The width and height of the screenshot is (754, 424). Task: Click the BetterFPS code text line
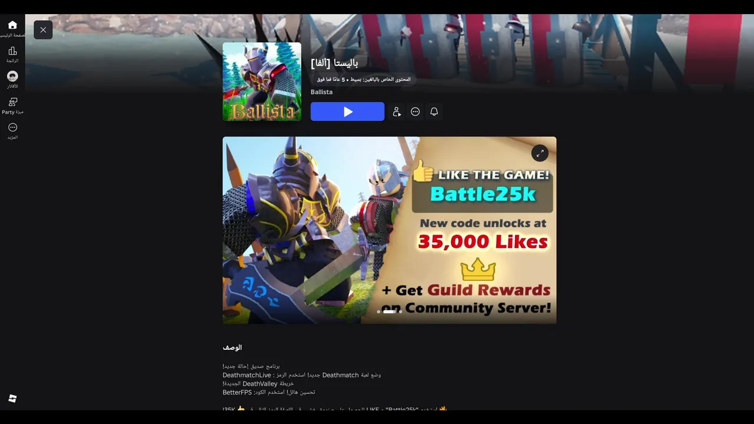269,392
